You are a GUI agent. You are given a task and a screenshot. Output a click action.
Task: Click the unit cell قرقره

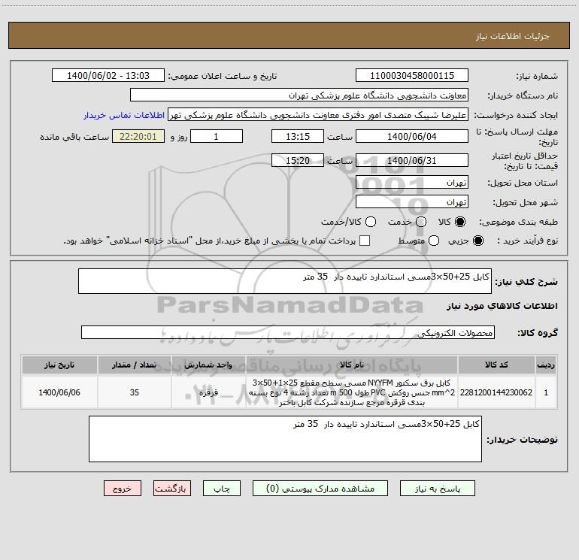pos(208,392)
